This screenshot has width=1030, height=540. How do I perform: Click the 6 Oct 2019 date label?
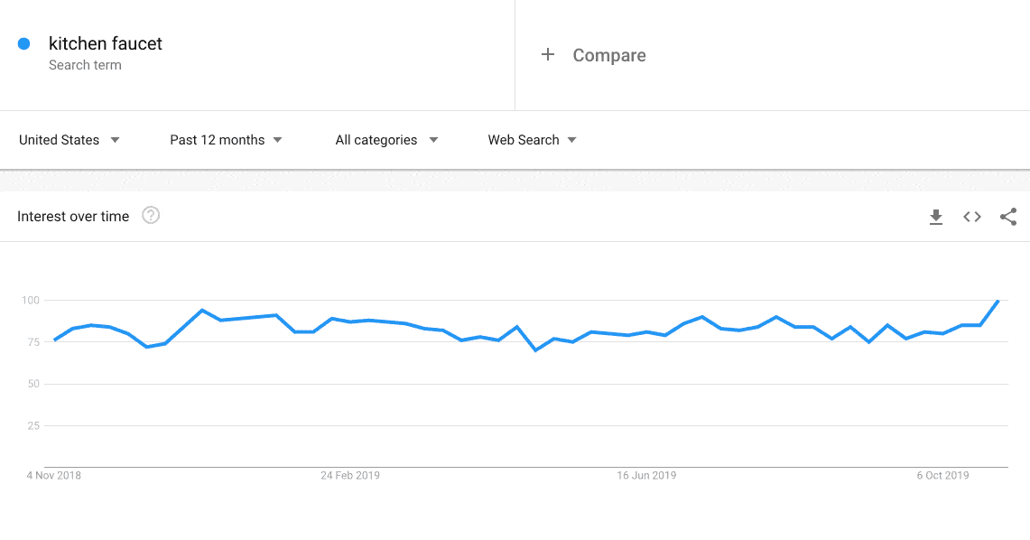click(942, 475)
